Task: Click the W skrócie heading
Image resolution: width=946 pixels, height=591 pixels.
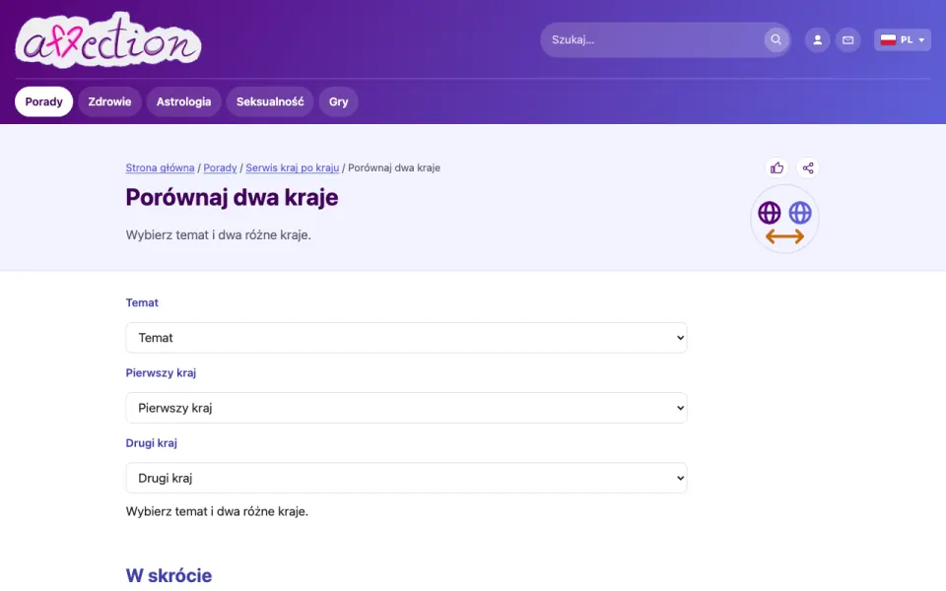Action: point(169,575)
